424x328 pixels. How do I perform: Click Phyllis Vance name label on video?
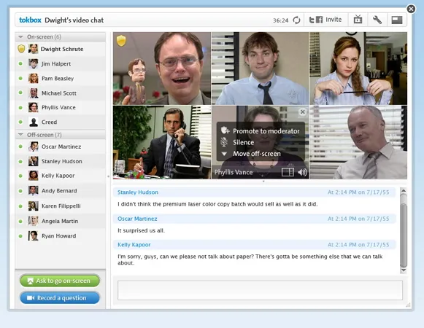pos(234,172)
